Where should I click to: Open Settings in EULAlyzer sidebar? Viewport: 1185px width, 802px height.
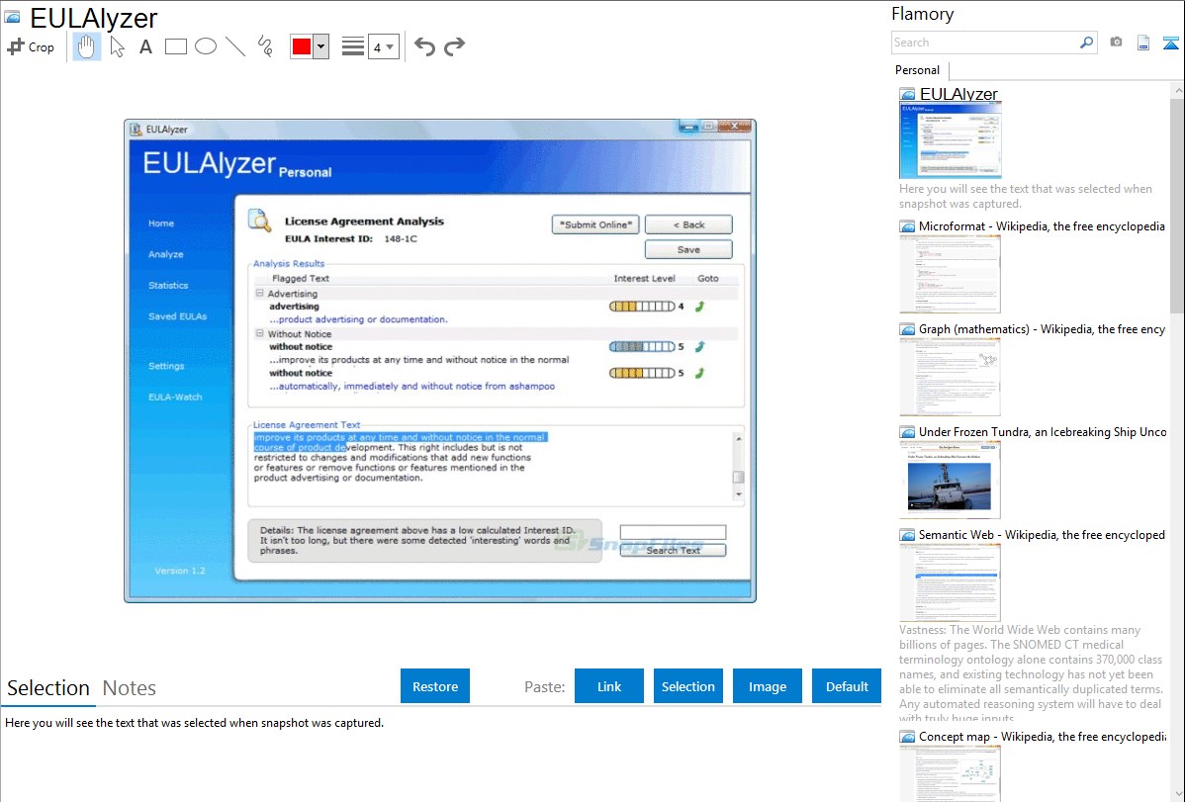(x=166, y=366)
